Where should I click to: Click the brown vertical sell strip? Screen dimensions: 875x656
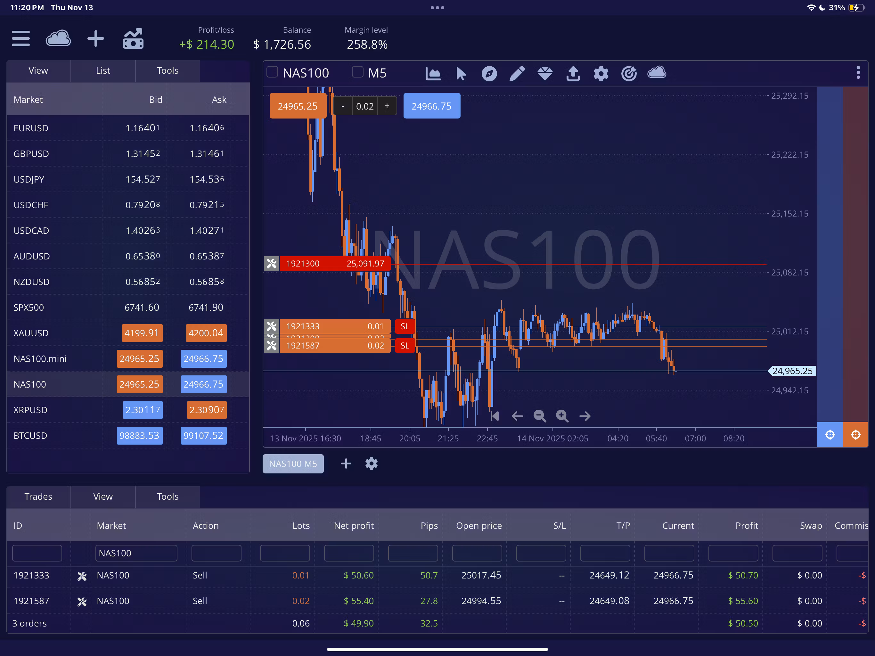[855, 254]
